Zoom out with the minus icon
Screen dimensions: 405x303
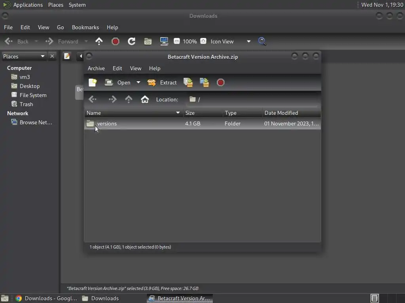click(177, 41)
